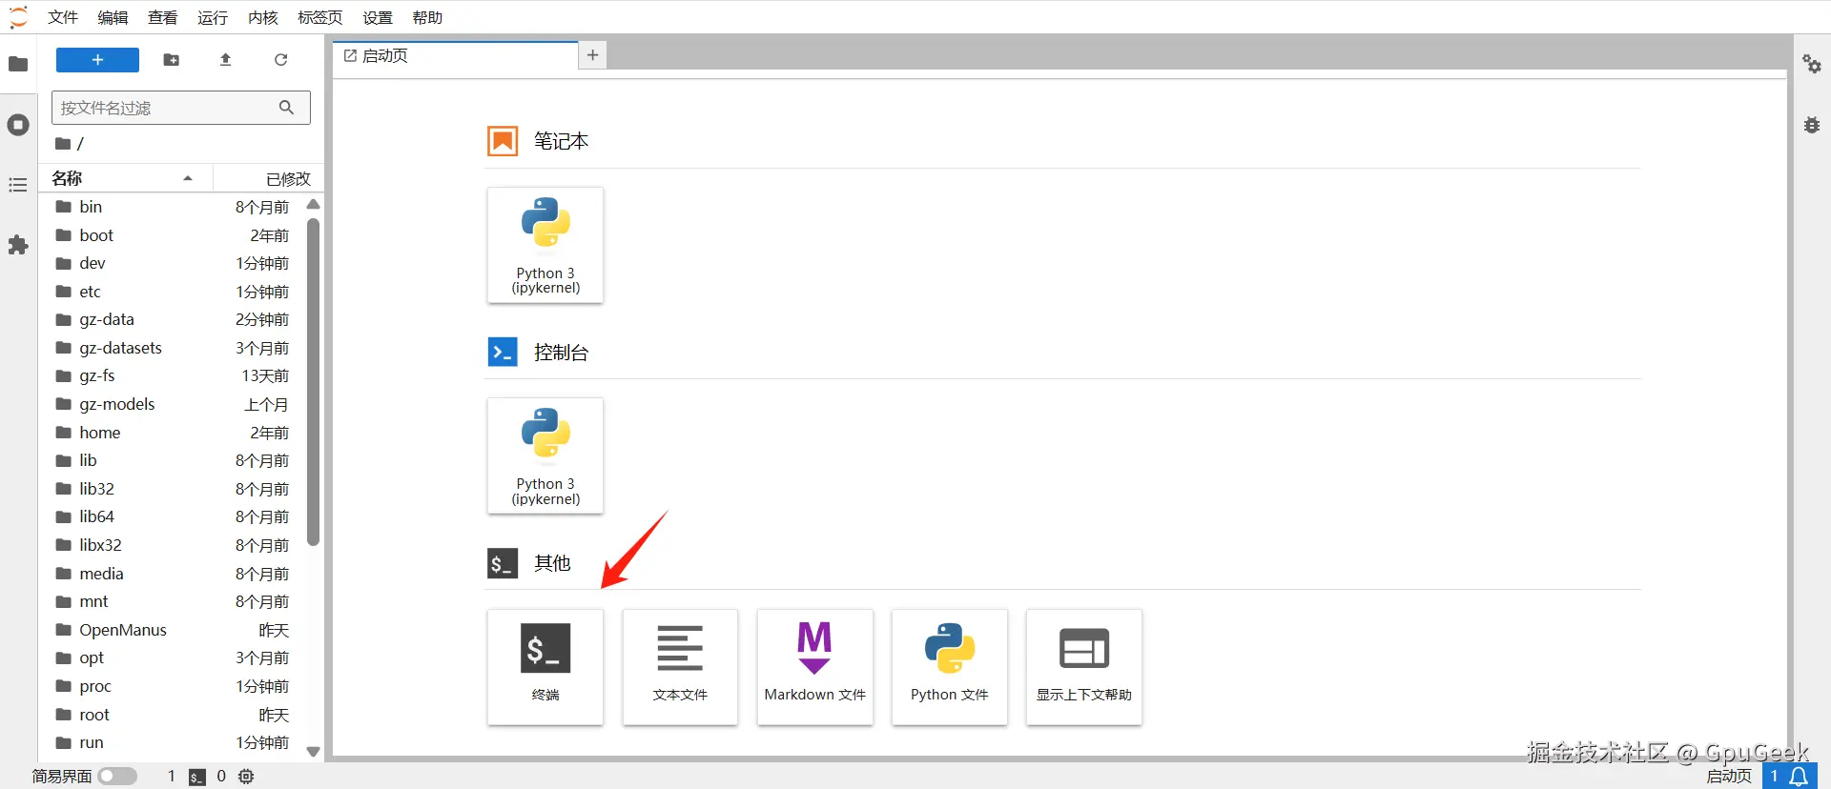Screen dimensions: 1831x789
Task: Create a new folder via toolbar icon
Action: point(172,60)
